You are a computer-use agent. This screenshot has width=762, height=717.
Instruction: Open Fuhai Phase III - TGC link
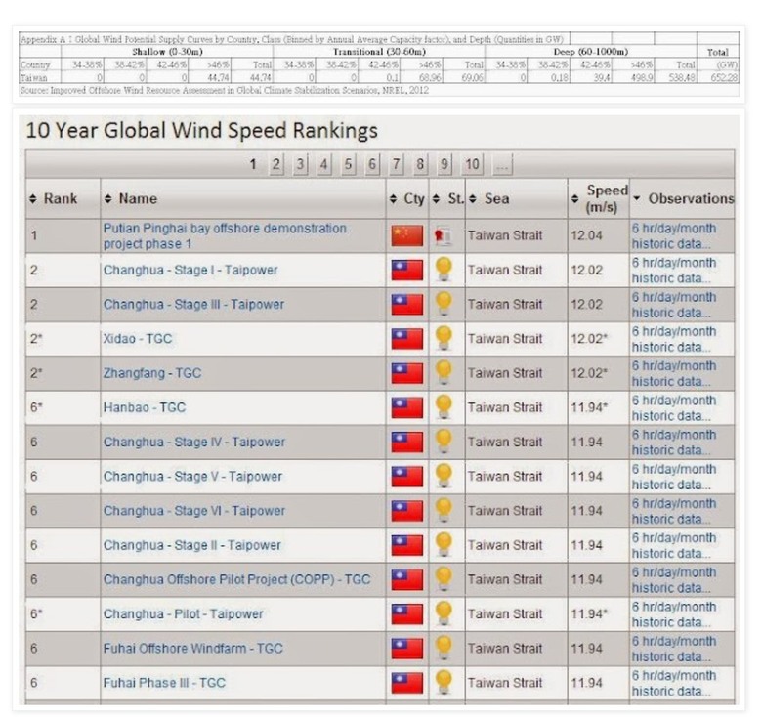pos(164,683)
